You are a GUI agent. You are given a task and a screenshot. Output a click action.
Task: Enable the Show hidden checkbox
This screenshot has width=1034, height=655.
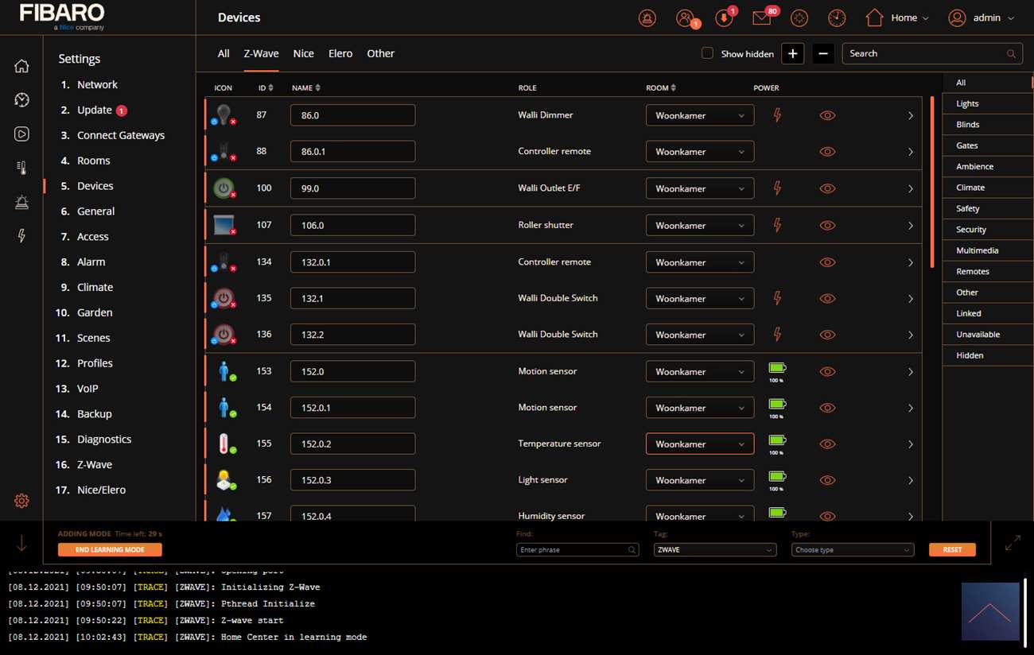(707, 53)
